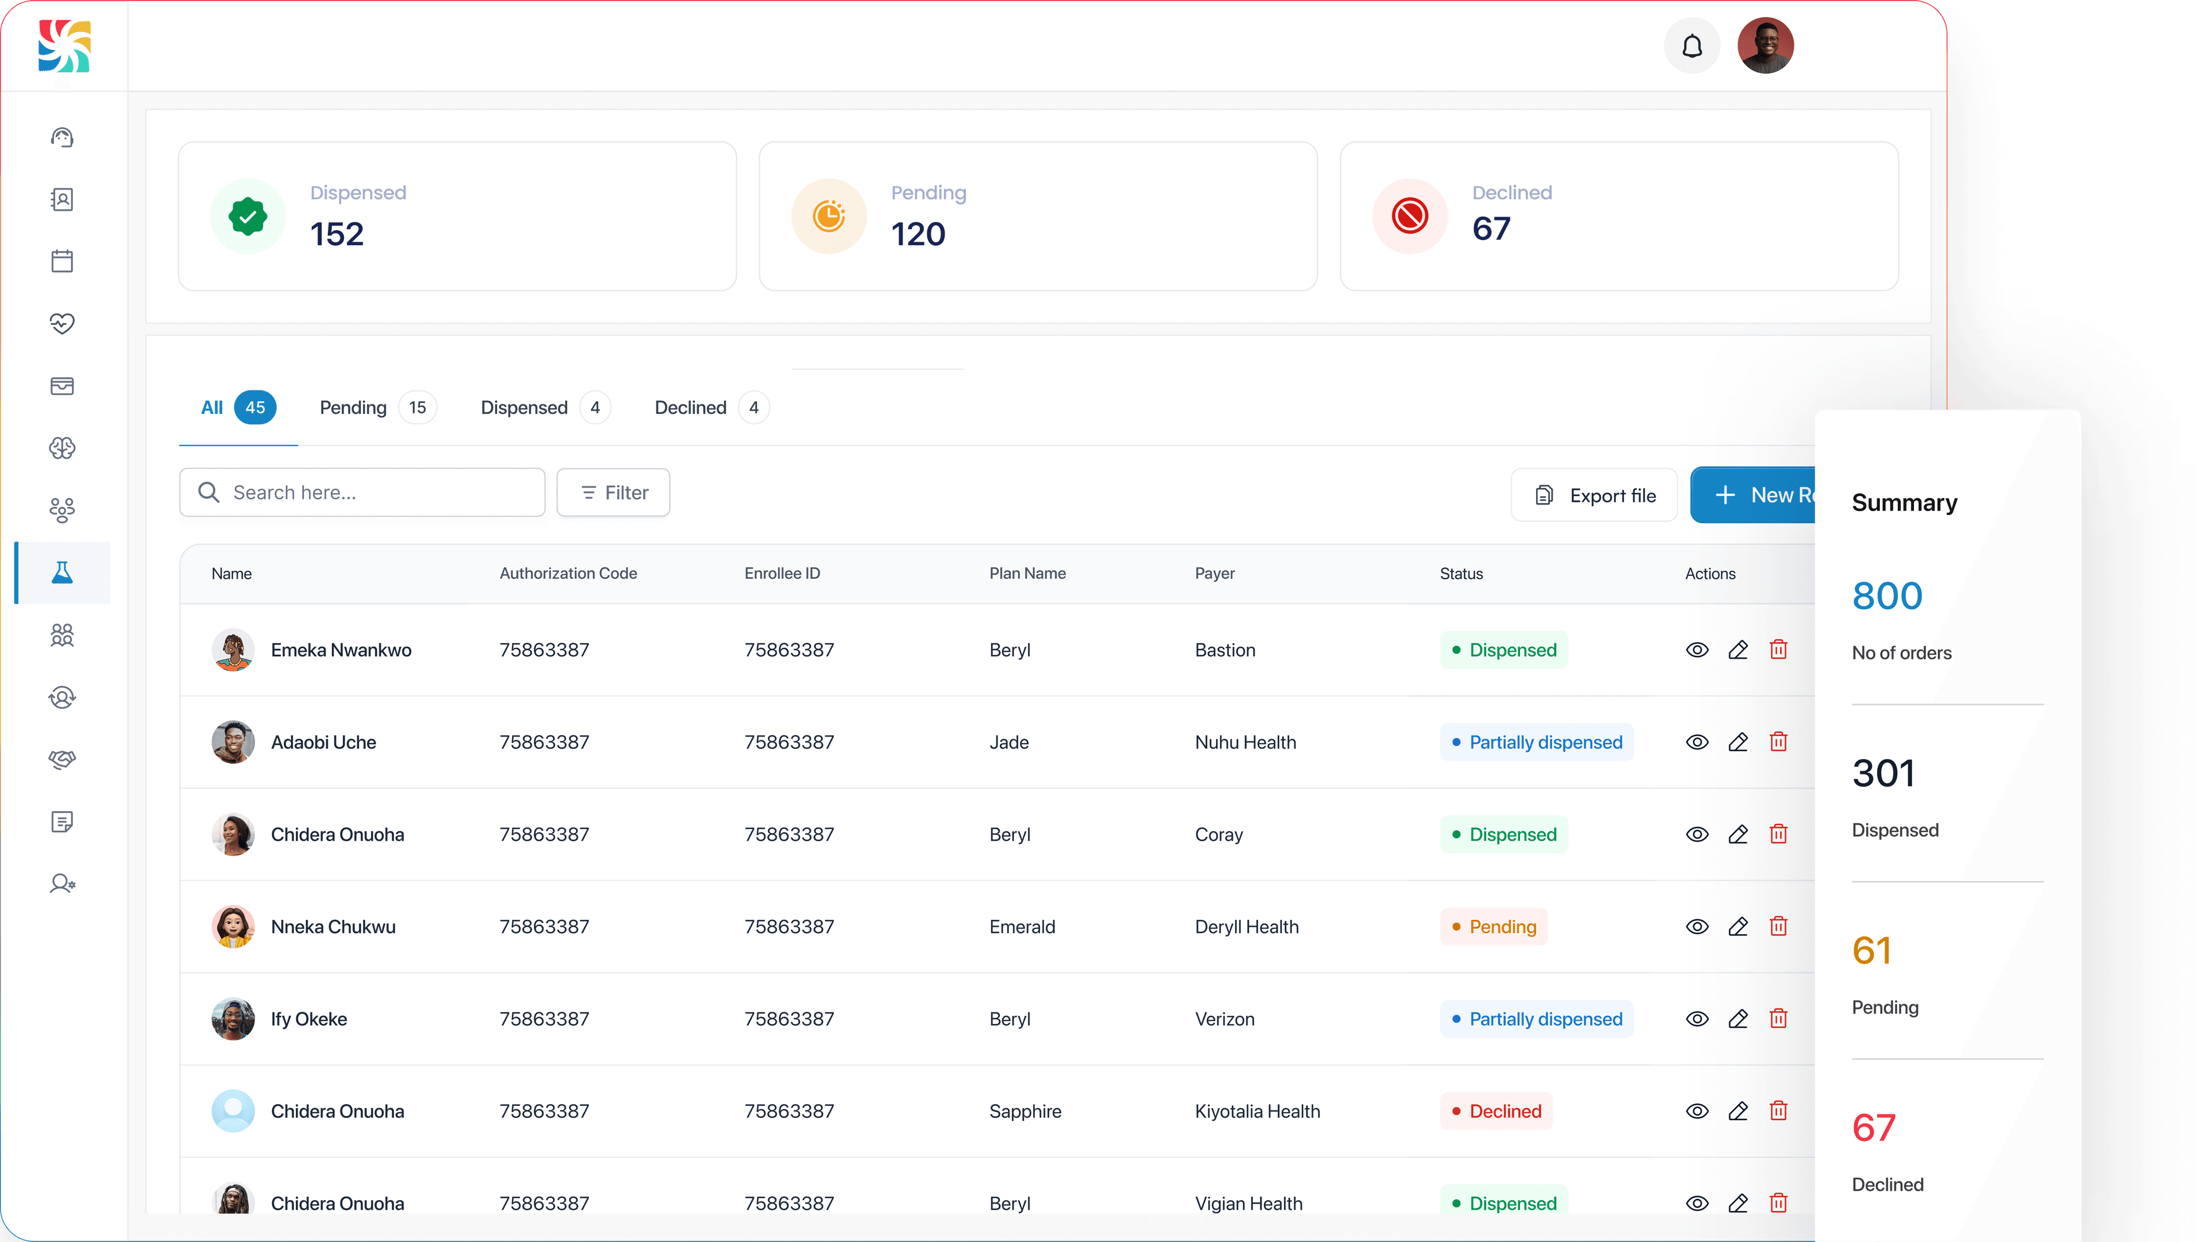Open the user profile avatar menu
This screenshot has width=2205, height=1242.
[x=1765, y=46]
